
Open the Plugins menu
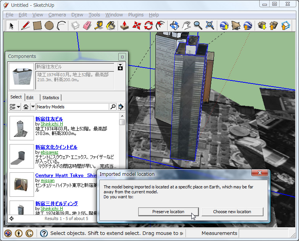point(136,15)
